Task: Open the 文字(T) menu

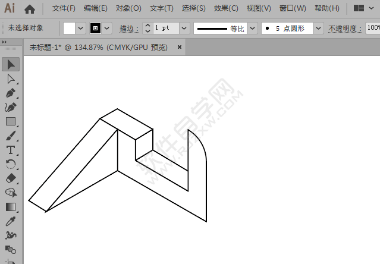Action: tap(161, 8)
